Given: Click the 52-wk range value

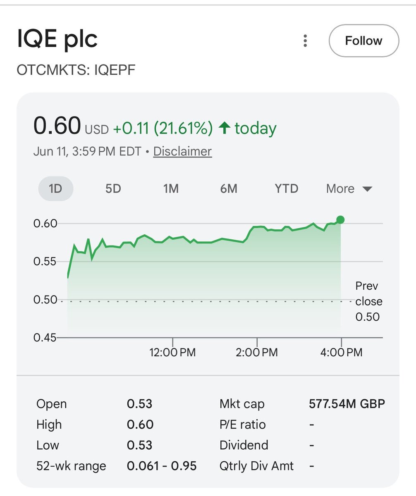Looking at the screenshot, I should coord(162,466).
